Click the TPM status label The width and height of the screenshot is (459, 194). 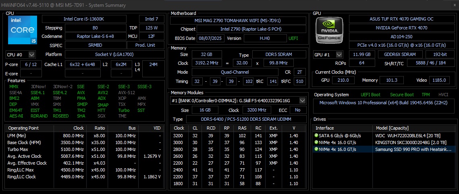coord(426,95)
